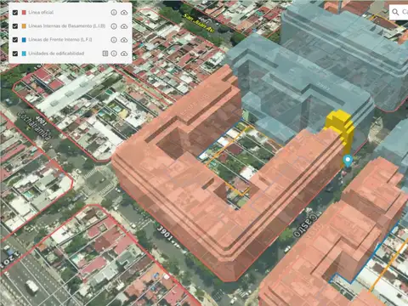Open info for Unidades de edificabilidad

[114, 54]
